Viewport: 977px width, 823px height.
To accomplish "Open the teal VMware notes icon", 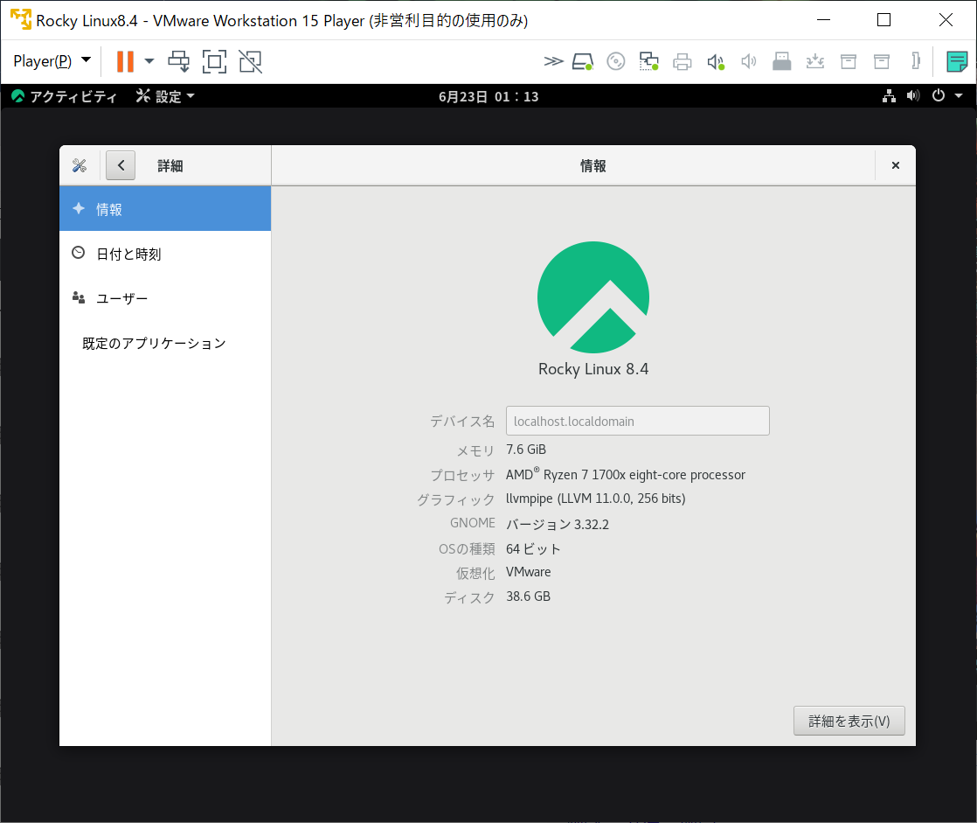I will pyautogui.click(x=956, y=62).
